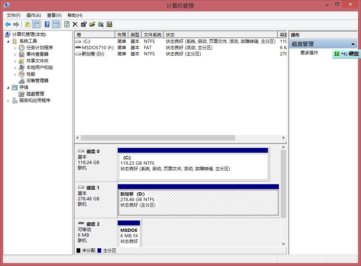Open the 文件(F) menu

13,15
